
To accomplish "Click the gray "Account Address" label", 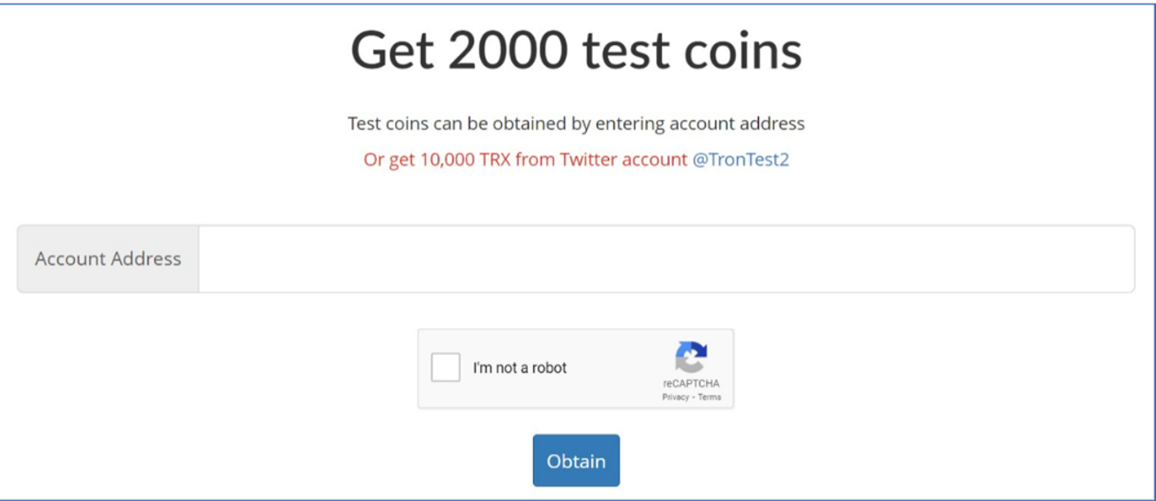I will click(108, 258).
